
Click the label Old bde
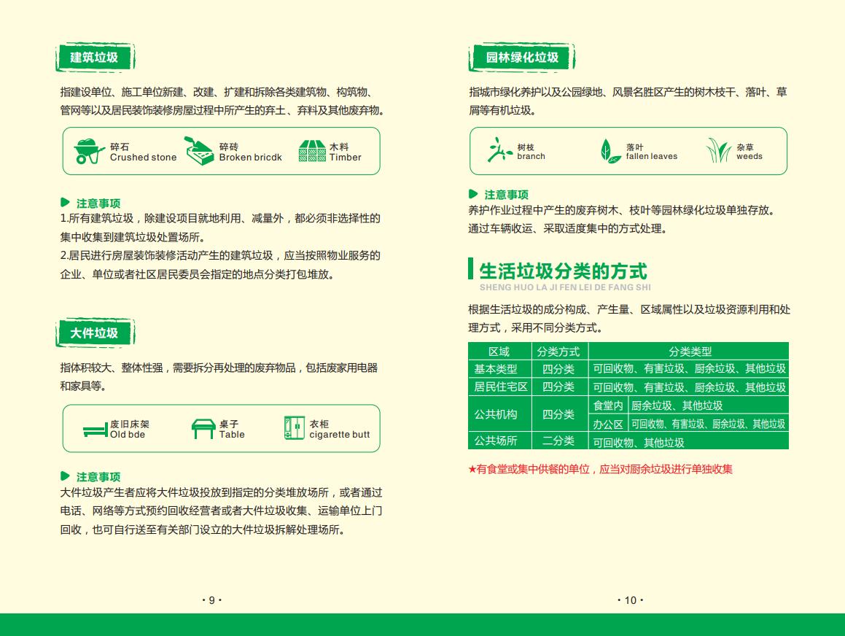(128, 435)
